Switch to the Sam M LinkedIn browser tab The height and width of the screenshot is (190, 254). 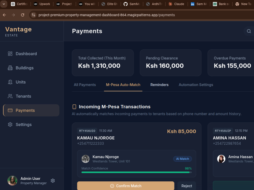click(199, 4)
